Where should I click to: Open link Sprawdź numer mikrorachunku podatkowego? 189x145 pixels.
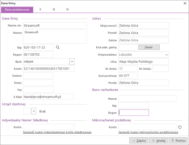point(148,132)
